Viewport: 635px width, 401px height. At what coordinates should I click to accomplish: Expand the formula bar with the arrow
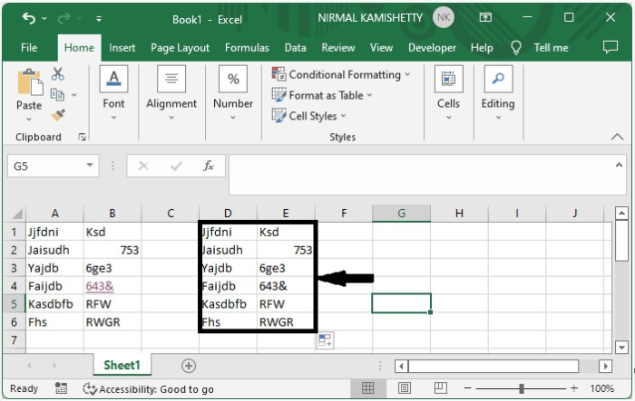(x=619, y=165)
